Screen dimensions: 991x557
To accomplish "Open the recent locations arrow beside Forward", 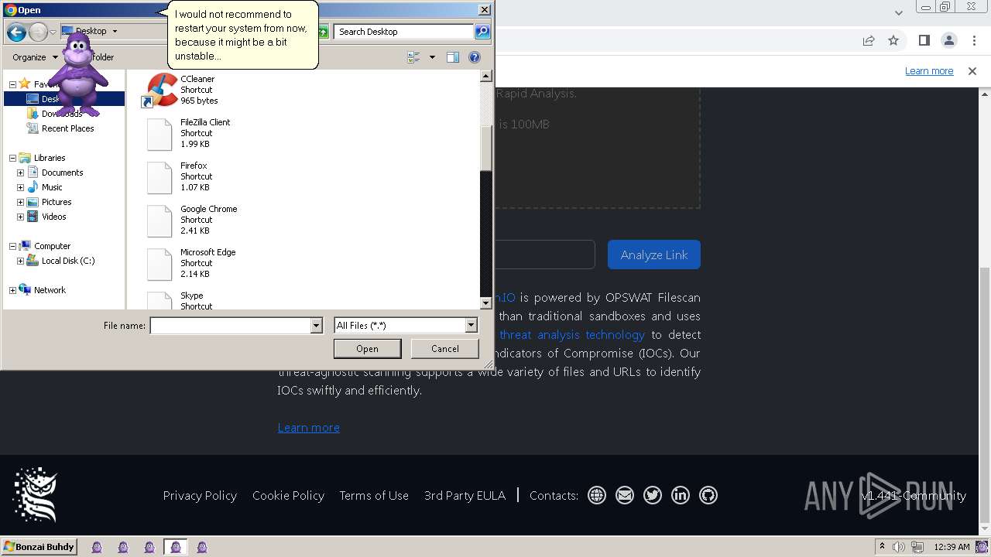I will [x=53, y=32].
